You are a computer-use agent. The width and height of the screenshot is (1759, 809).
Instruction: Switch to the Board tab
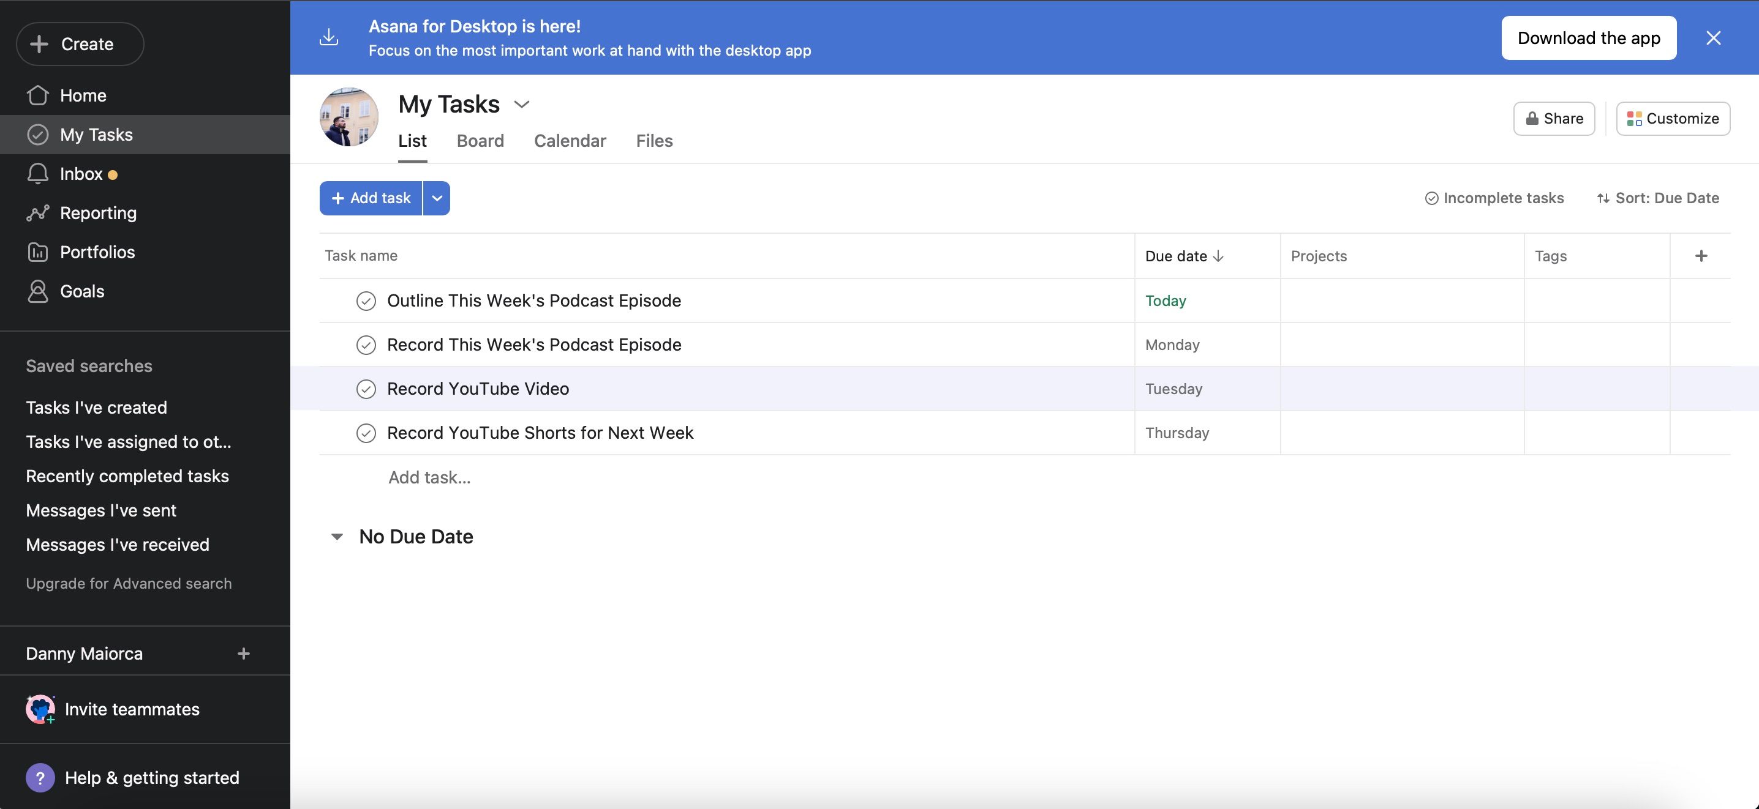coord(480,141)
